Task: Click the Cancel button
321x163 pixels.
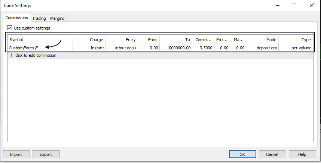Action: pos(272,154)
